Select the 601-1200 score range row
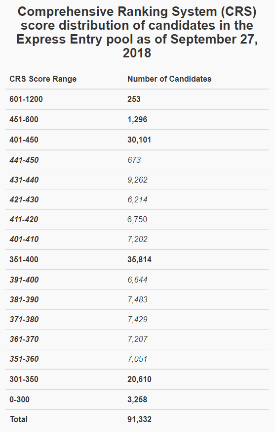The height and width of the screenshot is (432, 275). (x=137, y=99)
